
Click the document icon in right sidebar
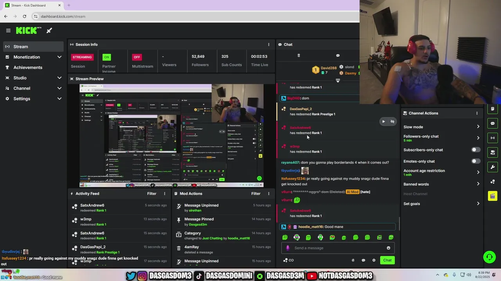[492, 108]
